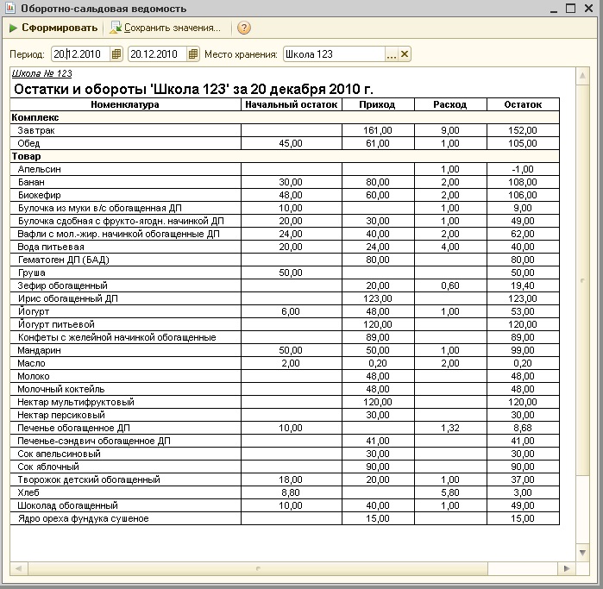Clear the Место хранения field with X
The width and height of the screenshot is (603, 589).
tap(405, 54)
